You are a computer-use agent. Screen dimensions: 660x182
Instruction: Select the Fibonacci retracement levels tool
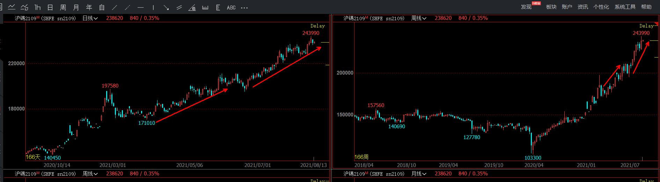click(218, 7)
